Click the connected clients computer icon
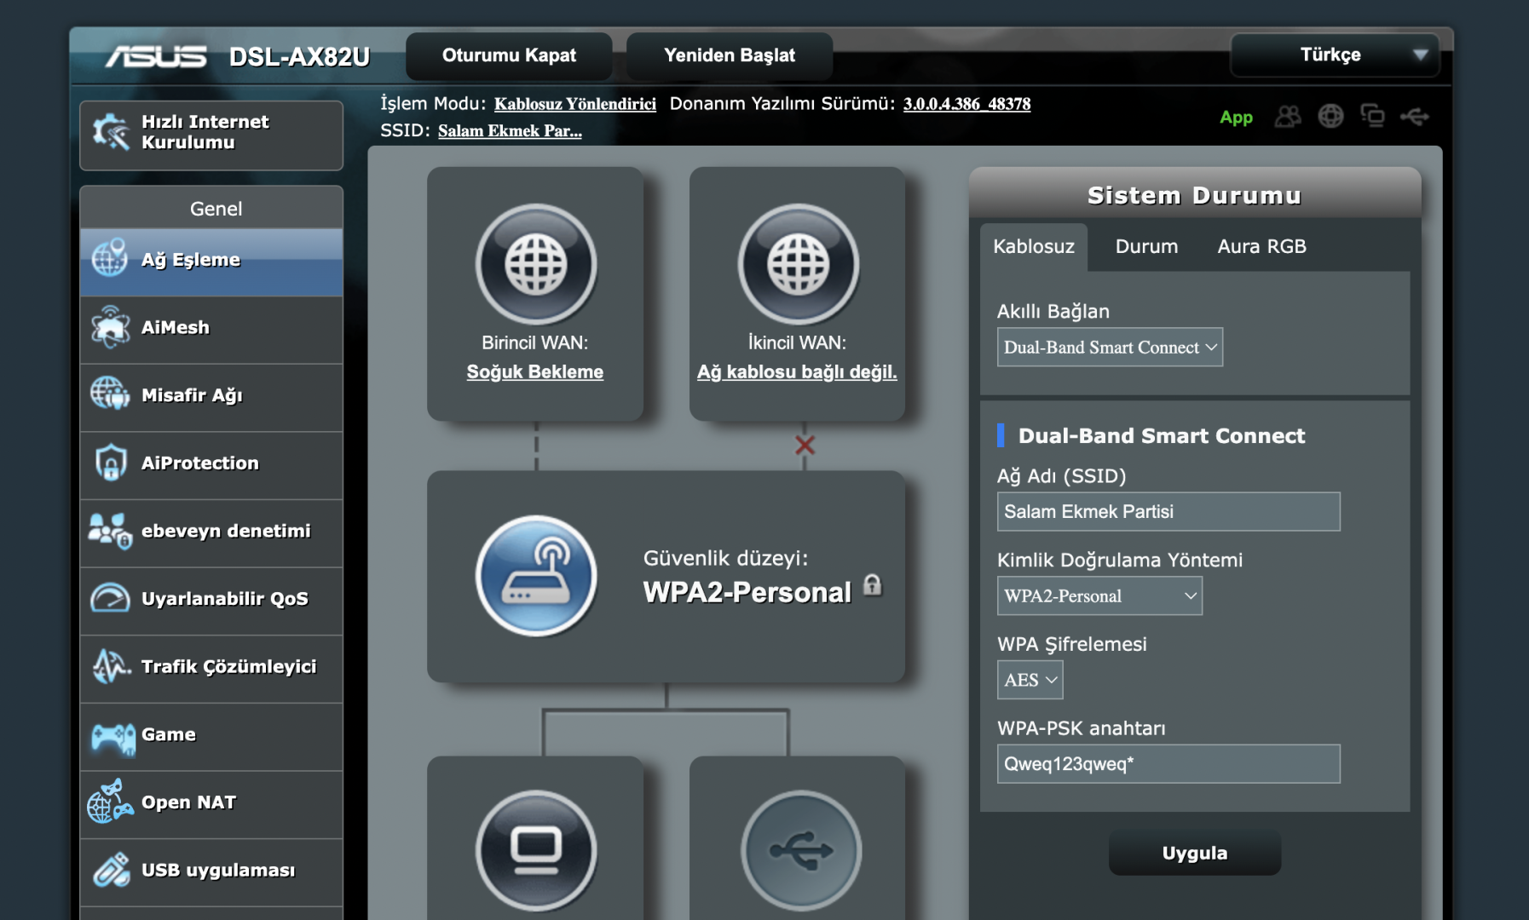Image resolution: width=1529 pixels, height=920 pixels. 535,850
